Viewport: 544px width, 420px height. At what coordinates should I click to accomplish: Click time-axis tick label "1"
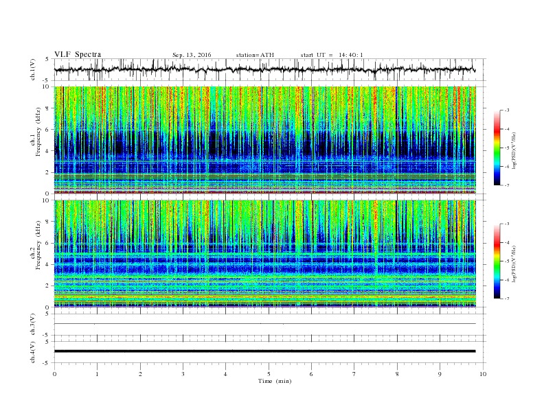97,374
